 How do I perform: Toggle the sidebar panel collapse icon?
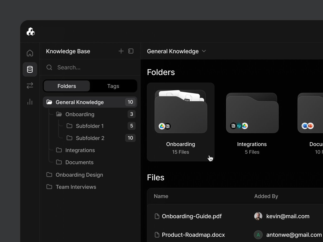tap(131, 51)
